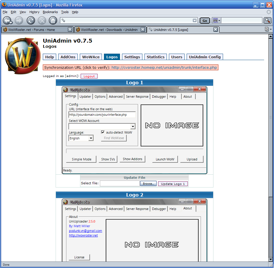Click the vertical scrollbar down arrow
The height and width of the screenshot is (268, 274).
271,260
